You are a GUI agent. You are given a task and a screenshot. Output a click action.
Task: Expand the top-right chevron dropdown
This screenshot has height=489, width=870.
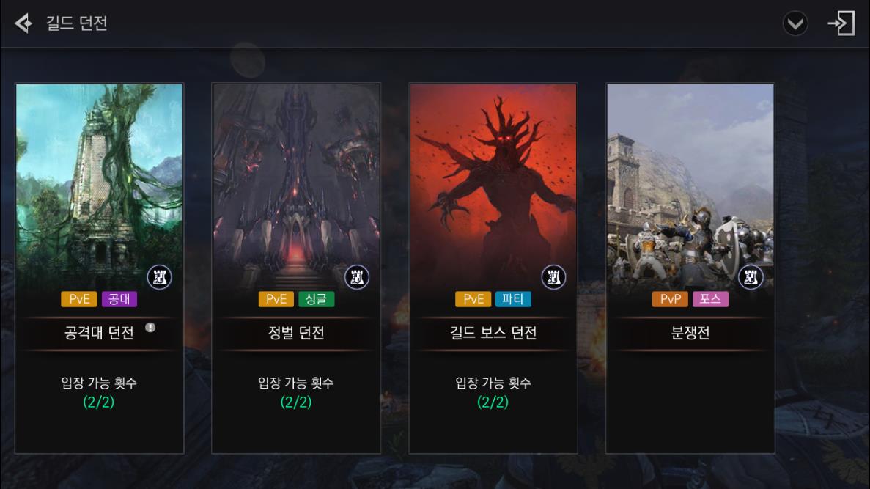point(795,23)
